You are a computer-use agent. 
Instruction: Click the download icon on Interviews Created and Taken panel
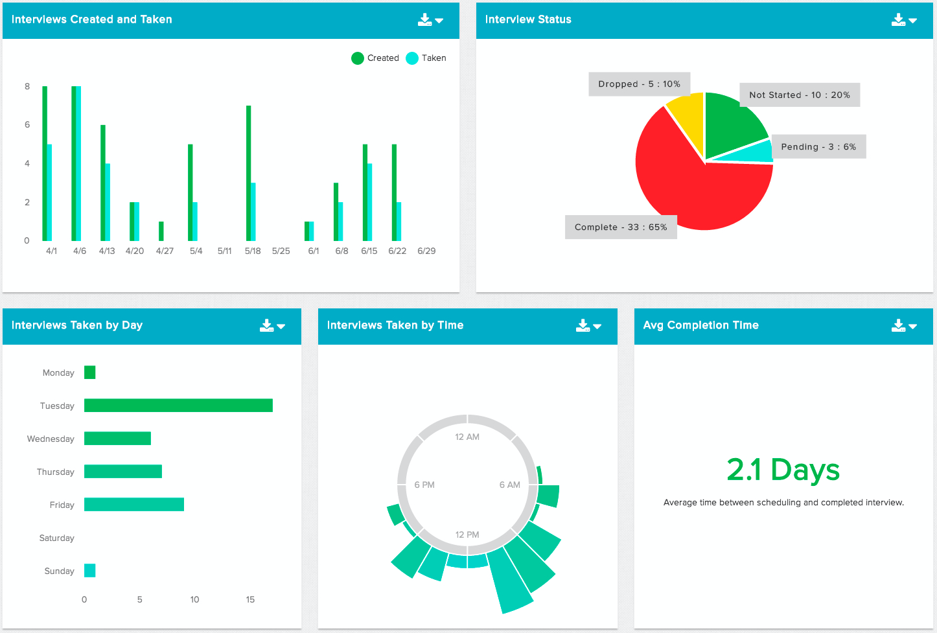click(424, 19)
